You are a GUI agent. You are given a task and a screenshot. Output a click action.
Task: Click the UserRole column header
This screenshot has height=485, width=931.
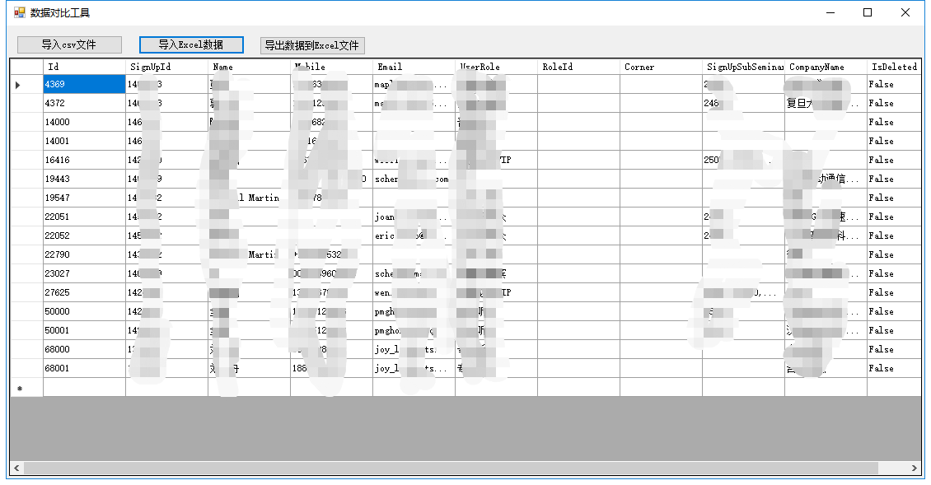(x=496, y=67)
